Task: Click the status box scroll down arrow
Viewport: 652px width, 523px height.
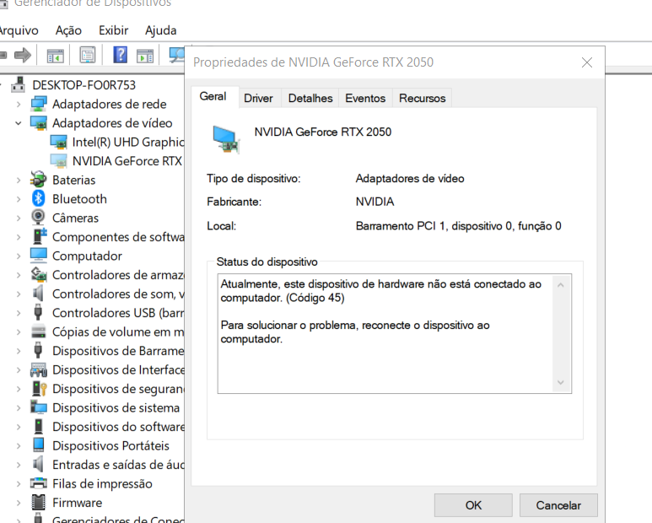Action: [x=561, y=382]
